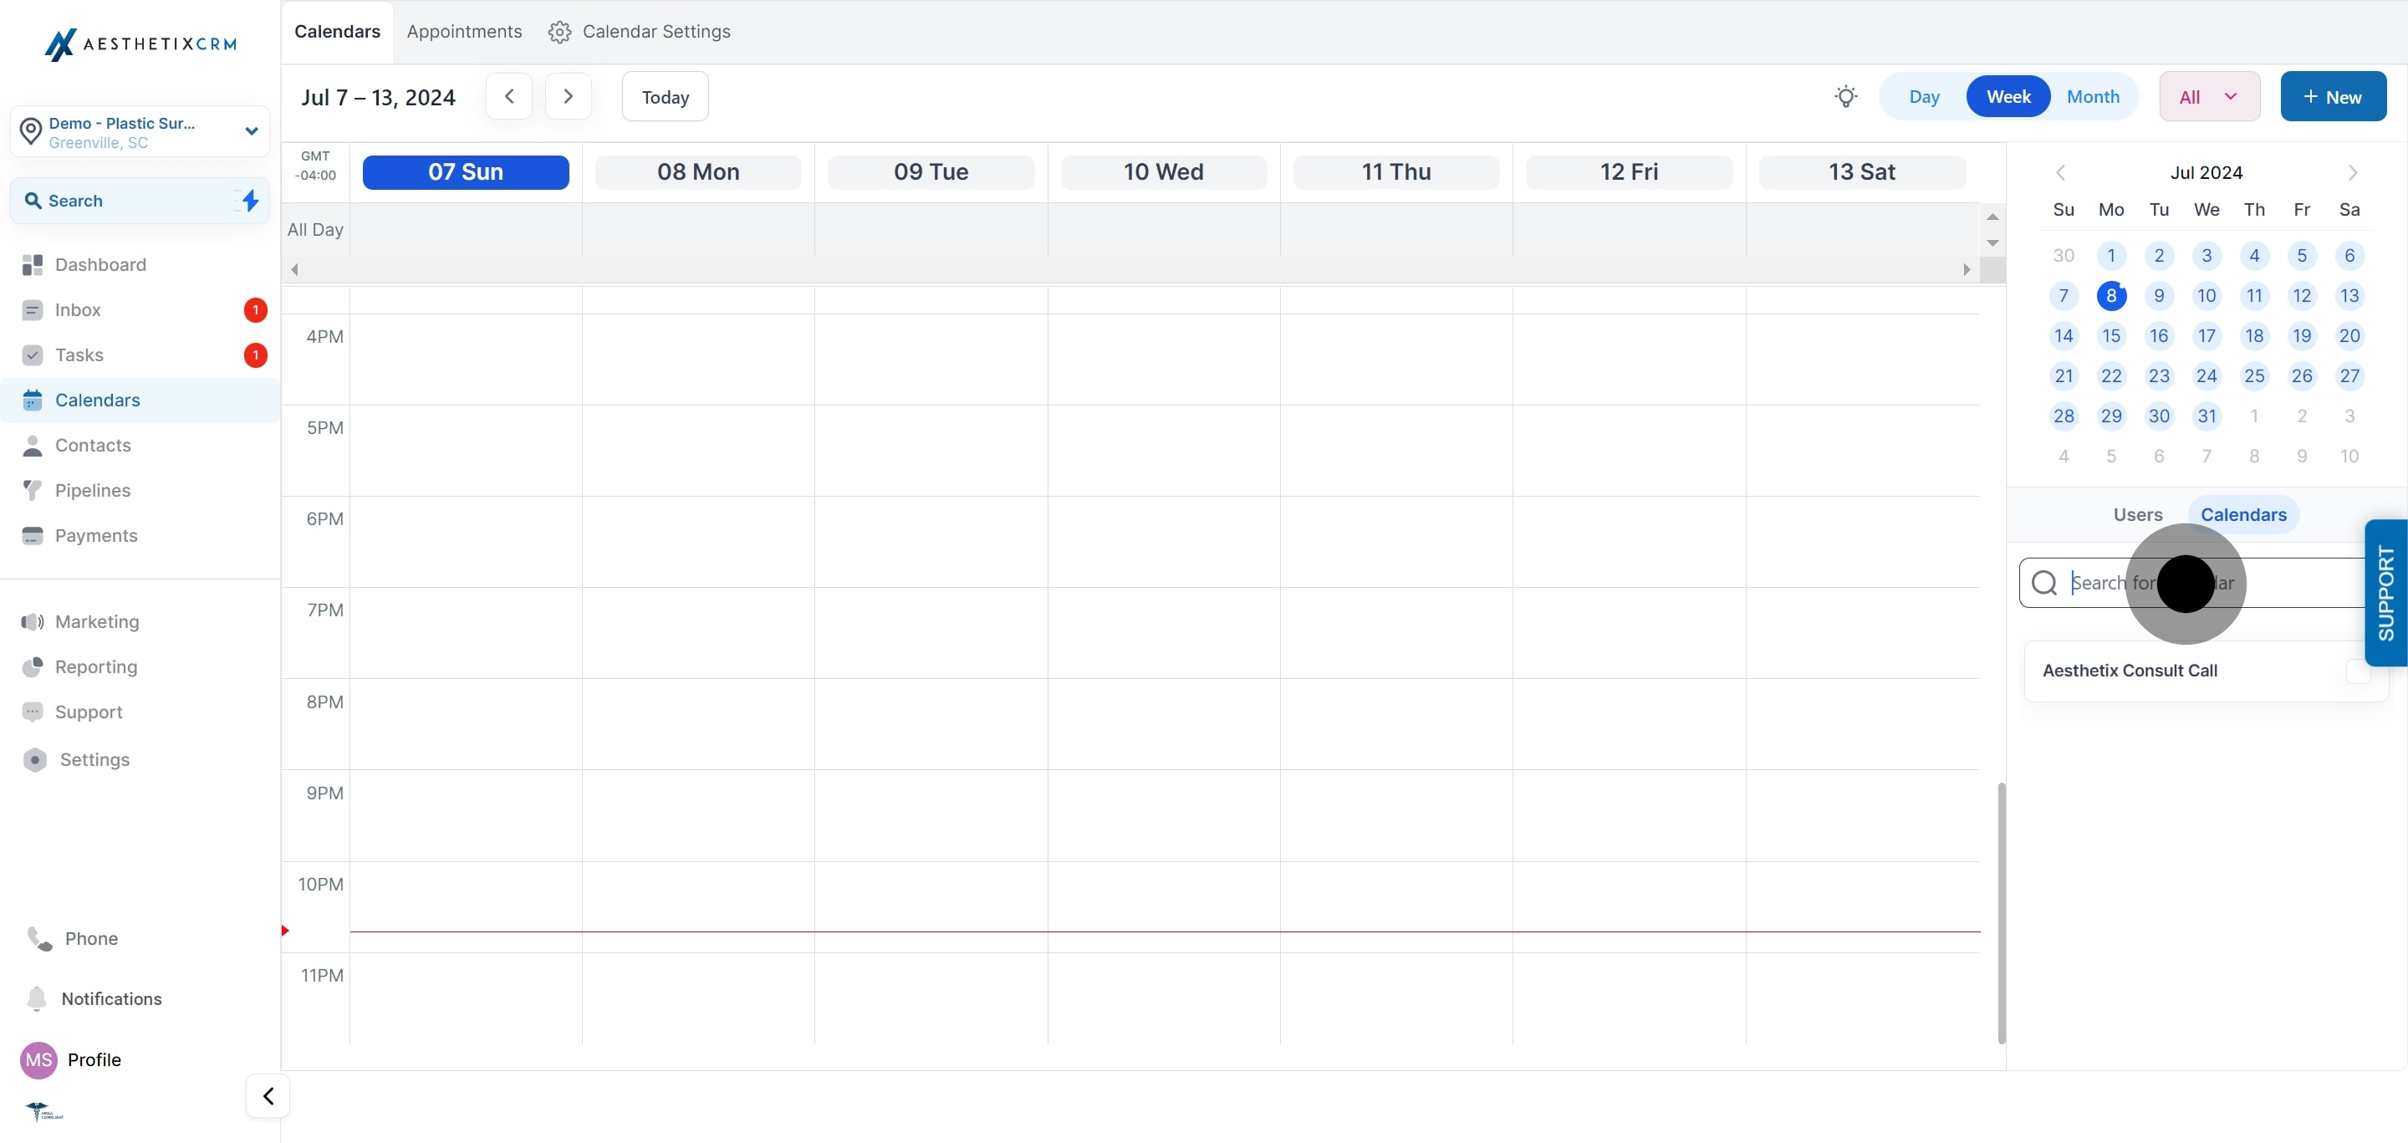Open the Settings gear icon in sidebar

point(34,760)
